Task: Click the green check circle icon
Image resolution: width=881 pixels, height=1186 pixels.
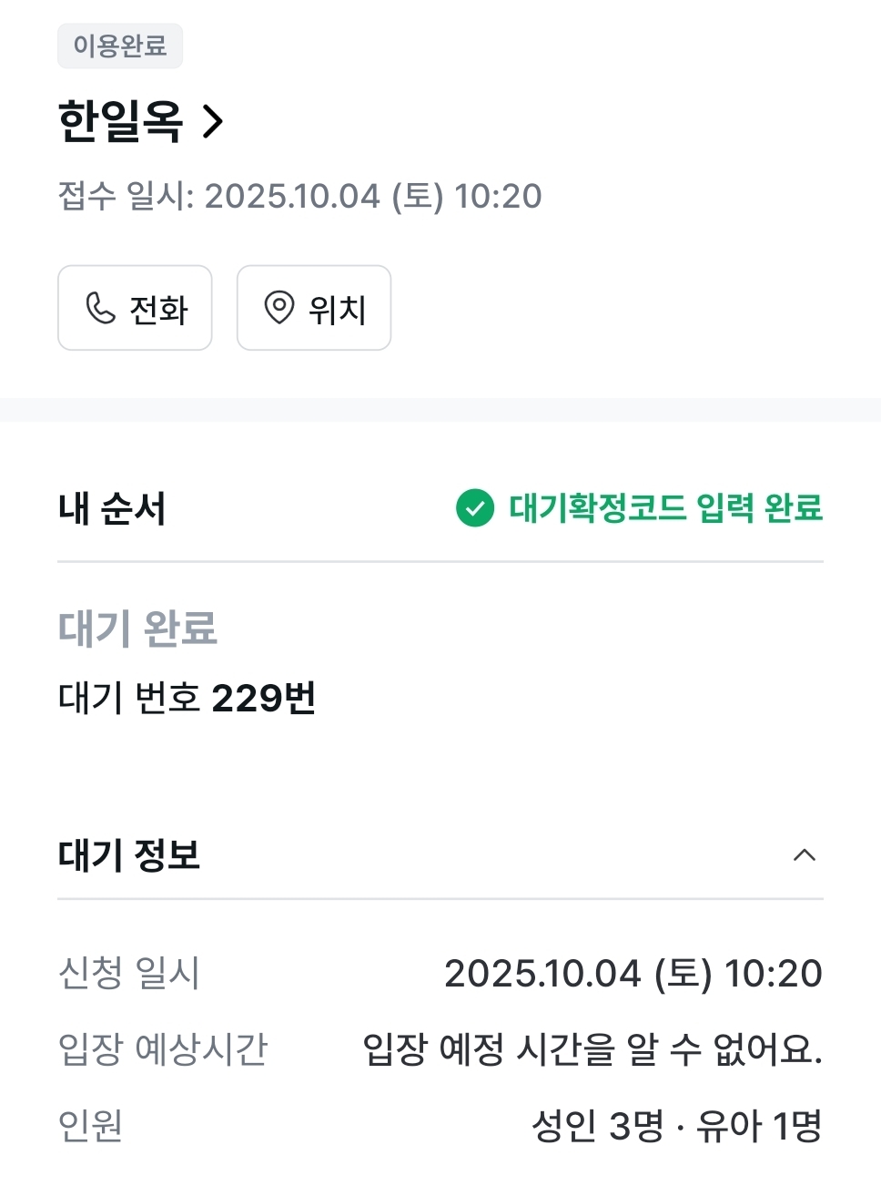Action: 475,508
